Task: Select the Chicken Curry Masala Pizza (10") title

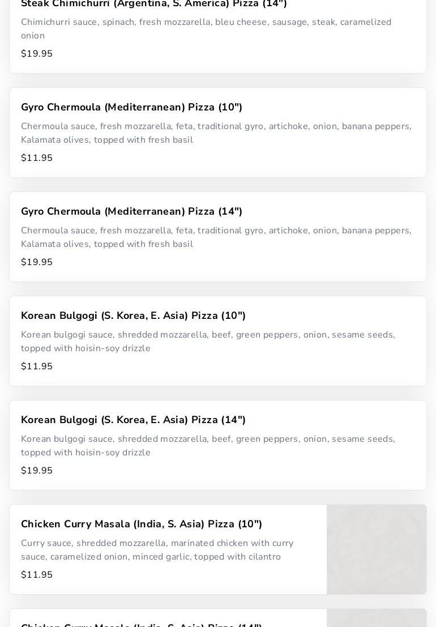Action: (142, 524)
